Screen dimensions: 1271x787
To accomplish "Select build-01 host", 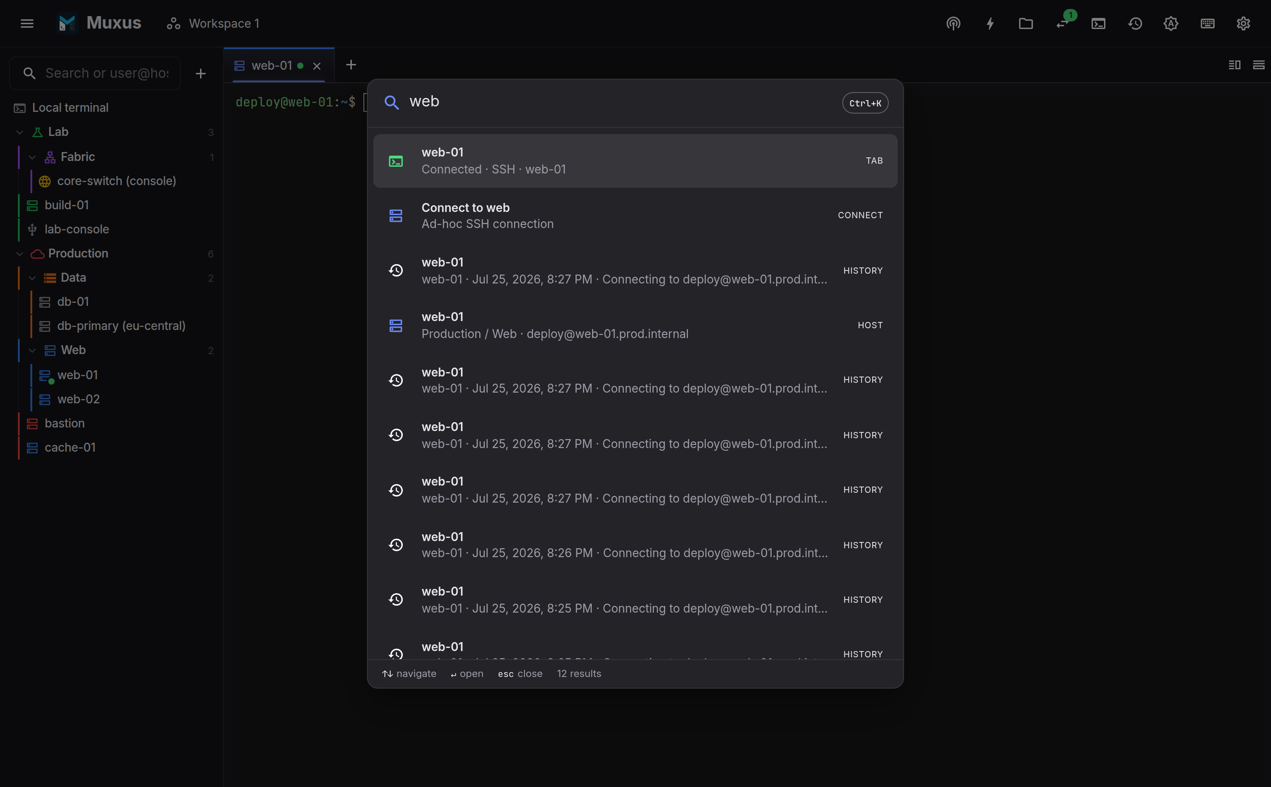I will point(67,205).
